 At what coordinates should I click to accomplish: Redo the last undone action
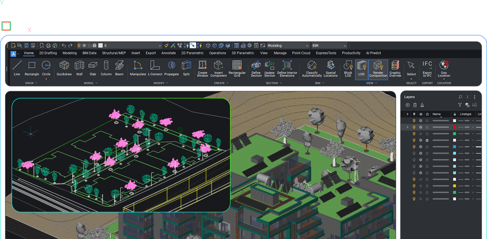pyautogui.click(x=70, y=45)
